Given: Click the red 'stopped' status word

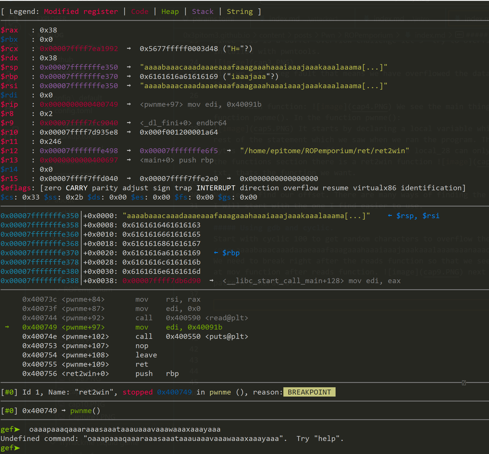Looking at the screenshot, I should click(x=137, y=392).
